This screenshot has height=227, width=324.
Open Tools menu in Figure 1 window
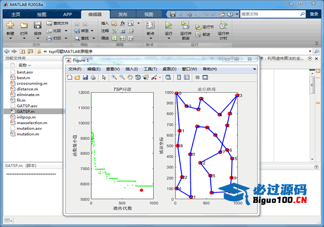coord(150,69)
